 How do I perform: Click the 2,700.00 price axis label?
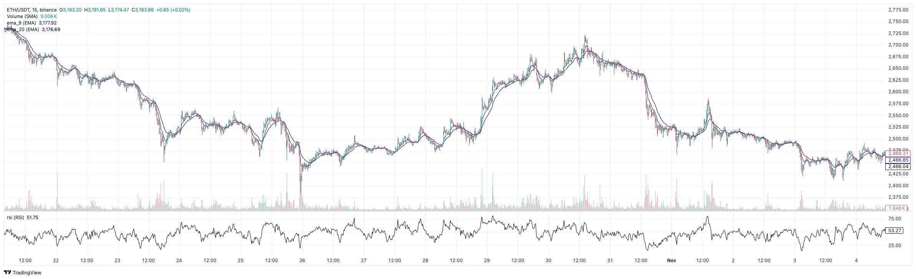pos(899,45)
